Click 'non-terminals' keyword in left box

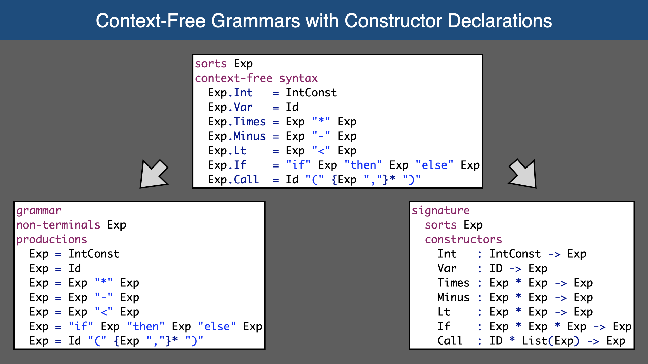coord(58,225)
